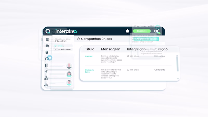Click the target icon beside Campanhas únicas

[x=78, y=39]
